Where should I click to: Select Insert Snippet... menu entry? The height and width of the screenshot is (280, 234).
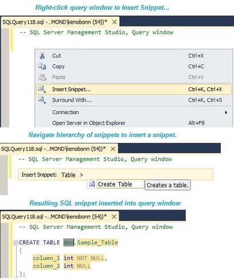pos(134,89)
